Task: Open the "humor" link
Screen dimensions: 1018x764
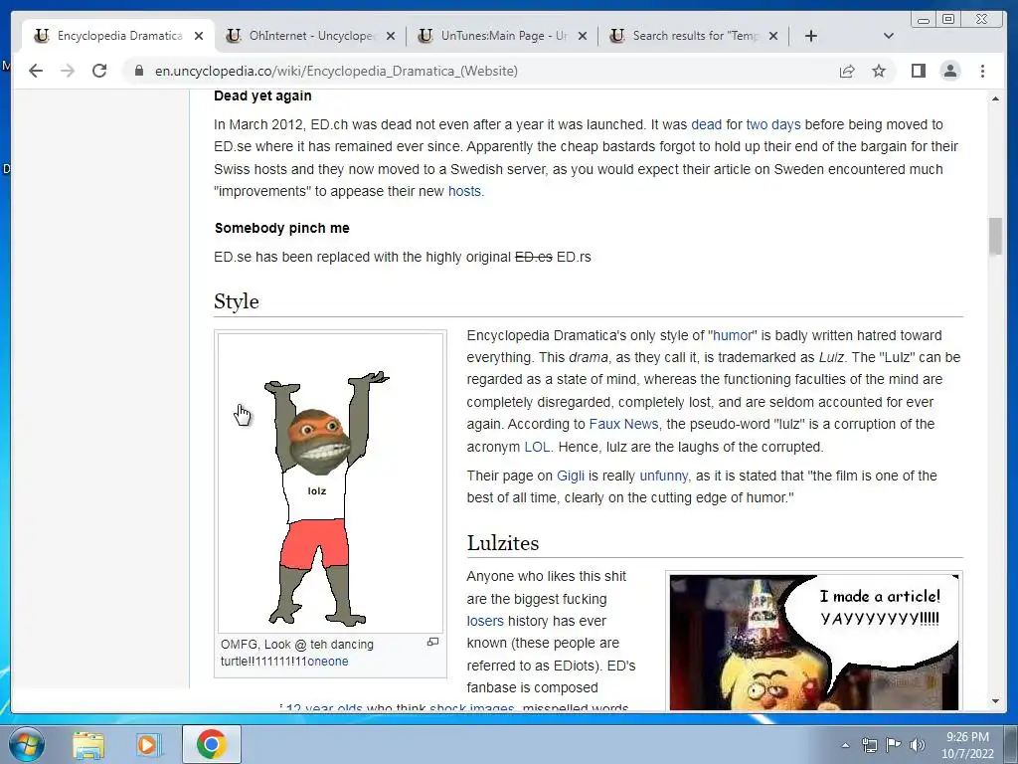Action: [x=733, y=336]
